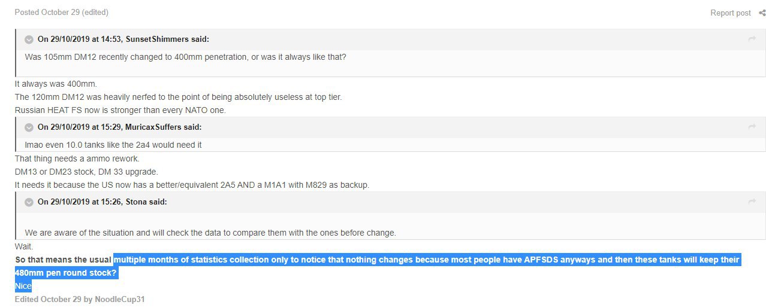The image size is (766, 308).
Task: Click the "Stona said" quote header
Action: coord(102,202)
